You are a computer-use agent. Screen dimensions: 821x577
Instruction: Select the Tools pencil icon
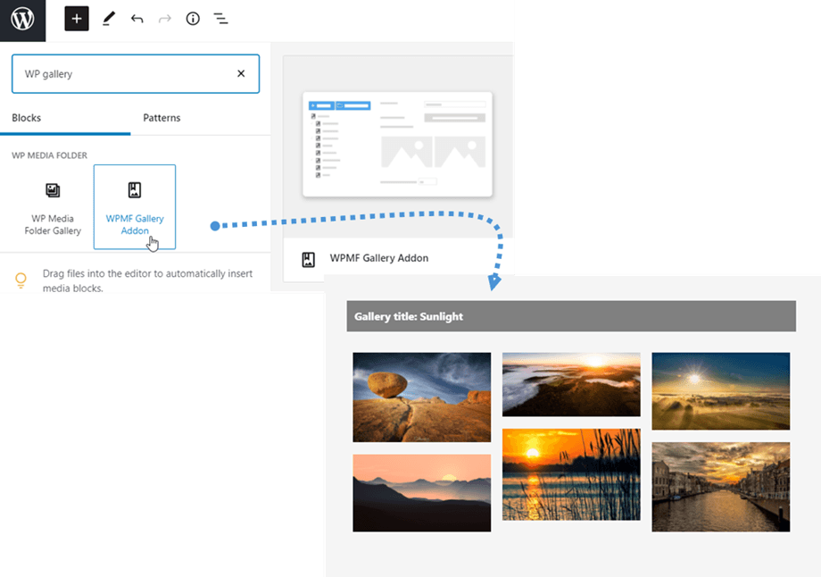pyautogui.click(x=108, y=19)
